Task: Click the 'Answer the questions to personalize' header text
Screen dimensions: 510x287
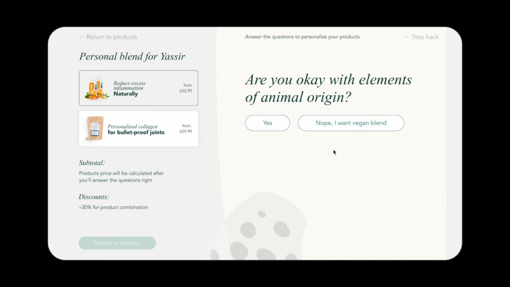Action: [302, 37]
